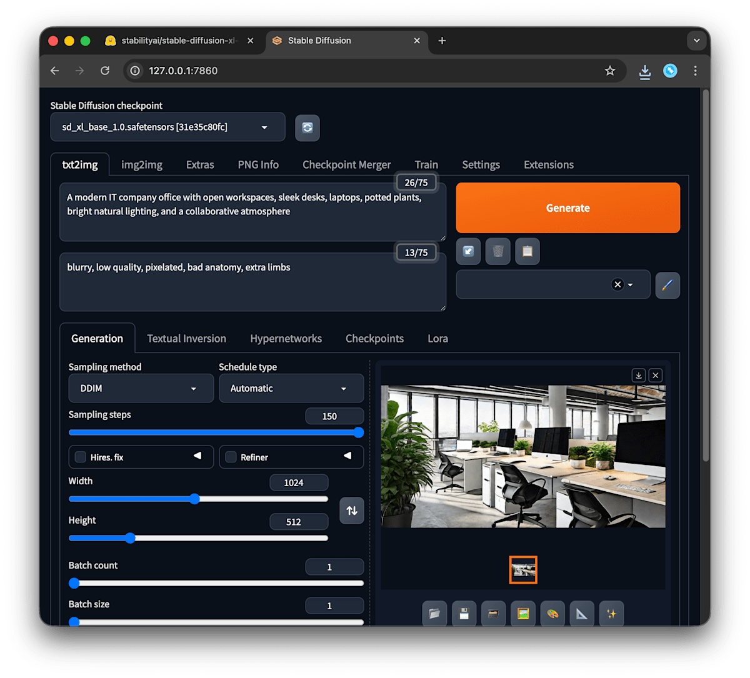Click the generated office image preview
Viewport: 750px width, 678px height.
point(523,456)
